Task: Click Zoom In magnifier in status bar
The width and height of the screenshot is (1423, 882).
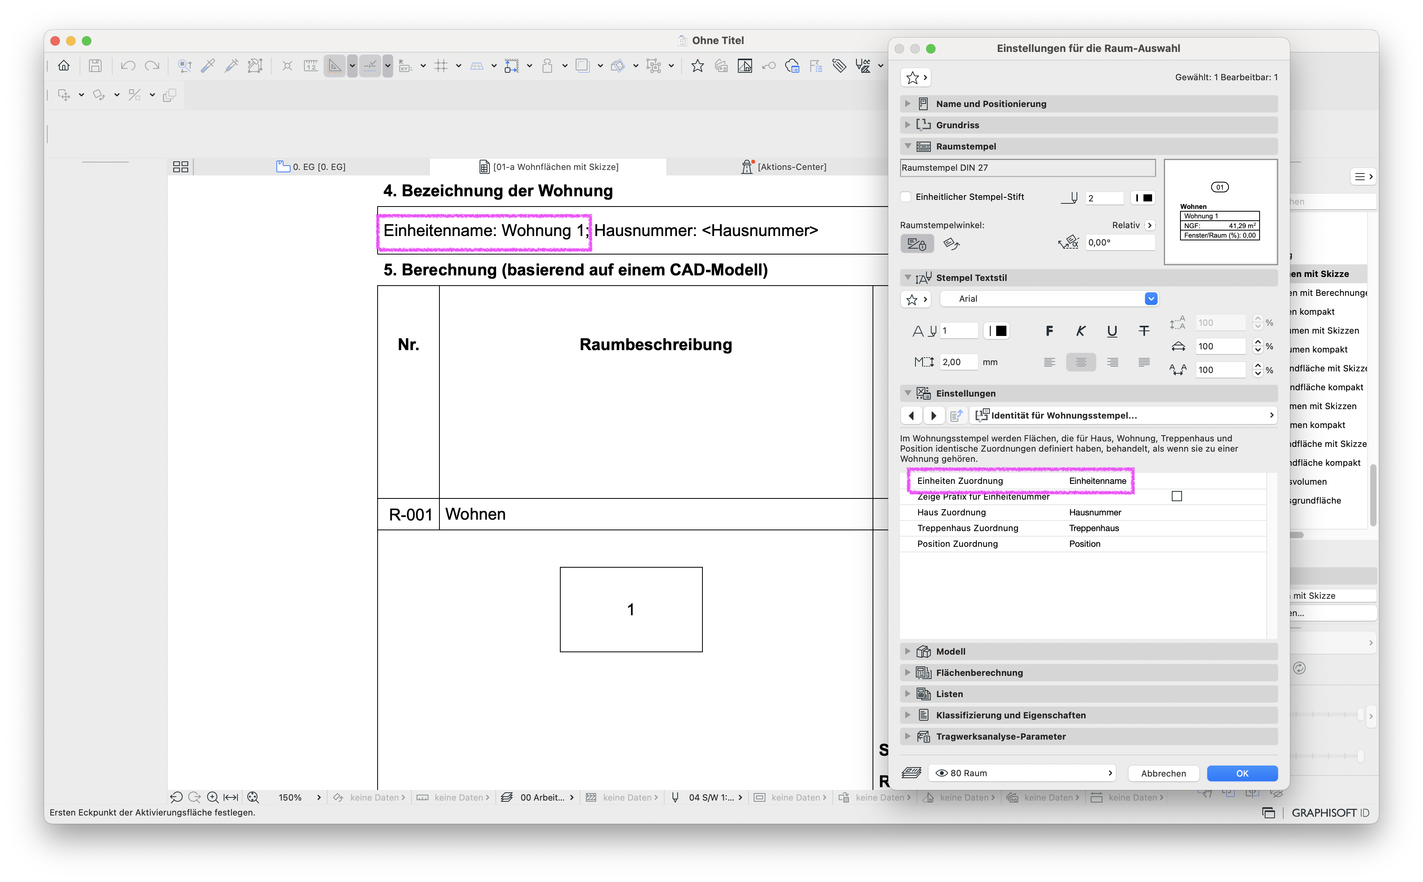Action: (x=213, y=797)
